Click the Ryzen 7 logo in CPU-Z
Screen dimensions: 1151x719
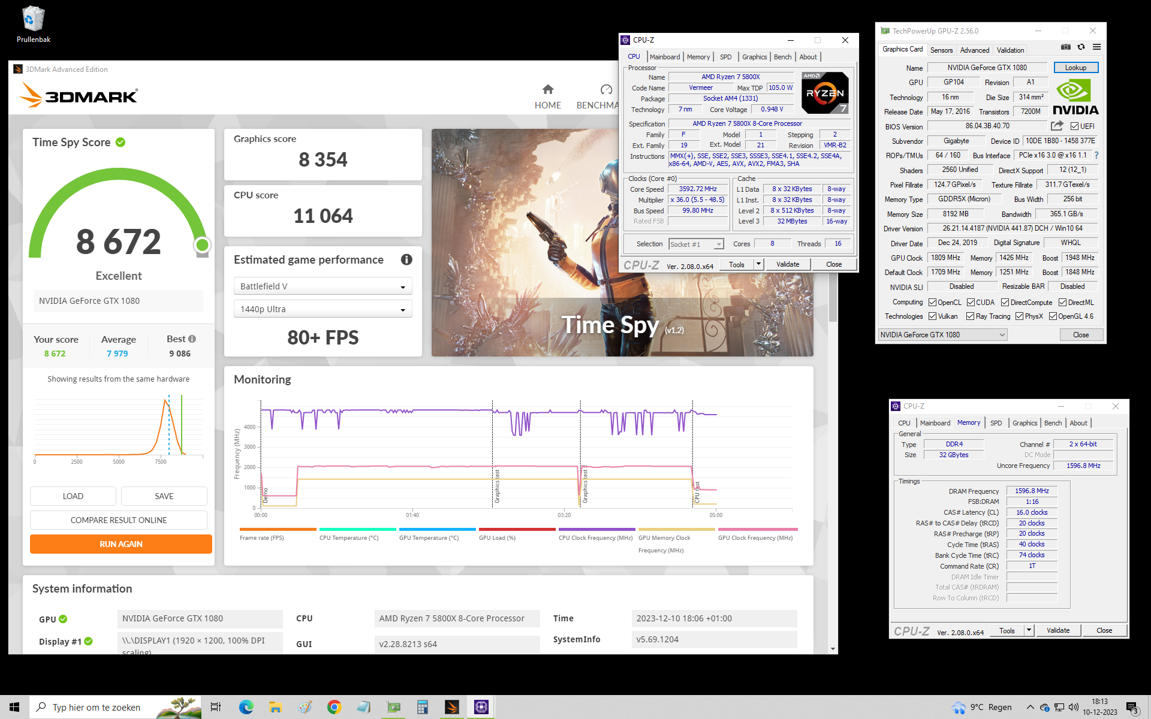coord(825,93)
